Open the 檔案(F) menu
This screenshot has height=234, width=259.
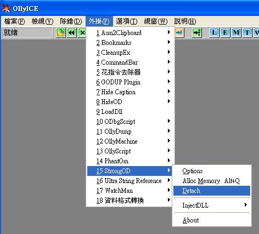coord(14,21)
